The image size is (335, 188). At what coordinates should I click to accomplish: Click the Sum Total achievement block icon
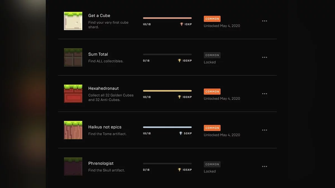click(73, 57)
